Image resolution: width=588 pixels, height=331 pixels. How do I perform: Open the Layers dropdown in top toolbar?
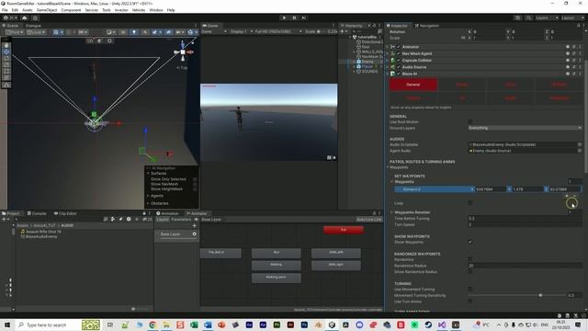point(547,17)
